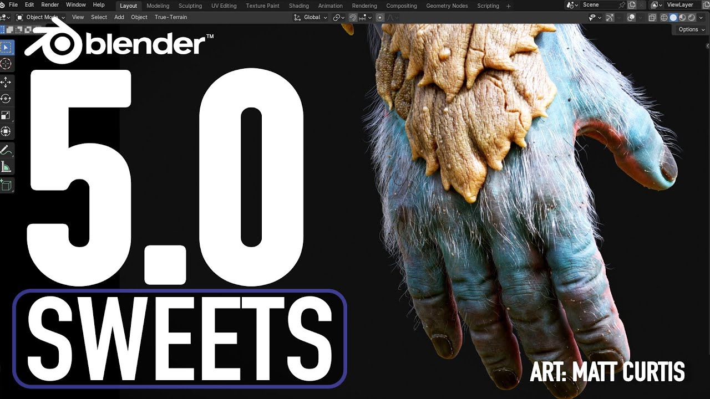Expand the Options dropdown
Viewport: 710px width, 399px height.
[x=691, y=29]
